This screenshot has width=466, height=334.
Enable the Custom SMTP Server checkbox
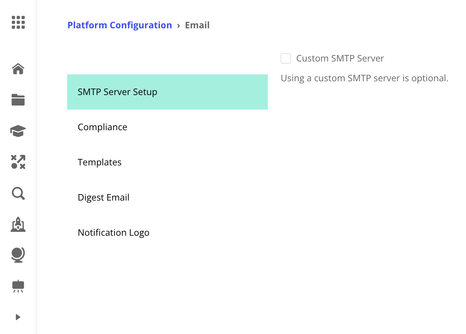(x=286, y=59)
